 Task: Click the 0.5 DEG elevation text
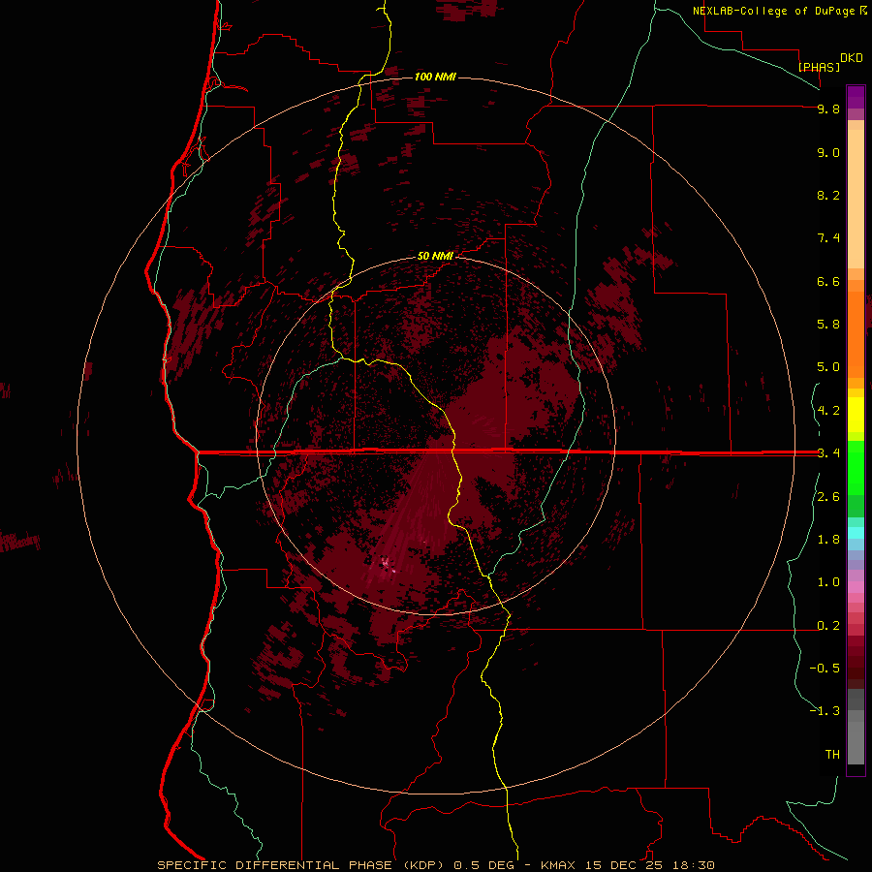click(x=484, y=865)
